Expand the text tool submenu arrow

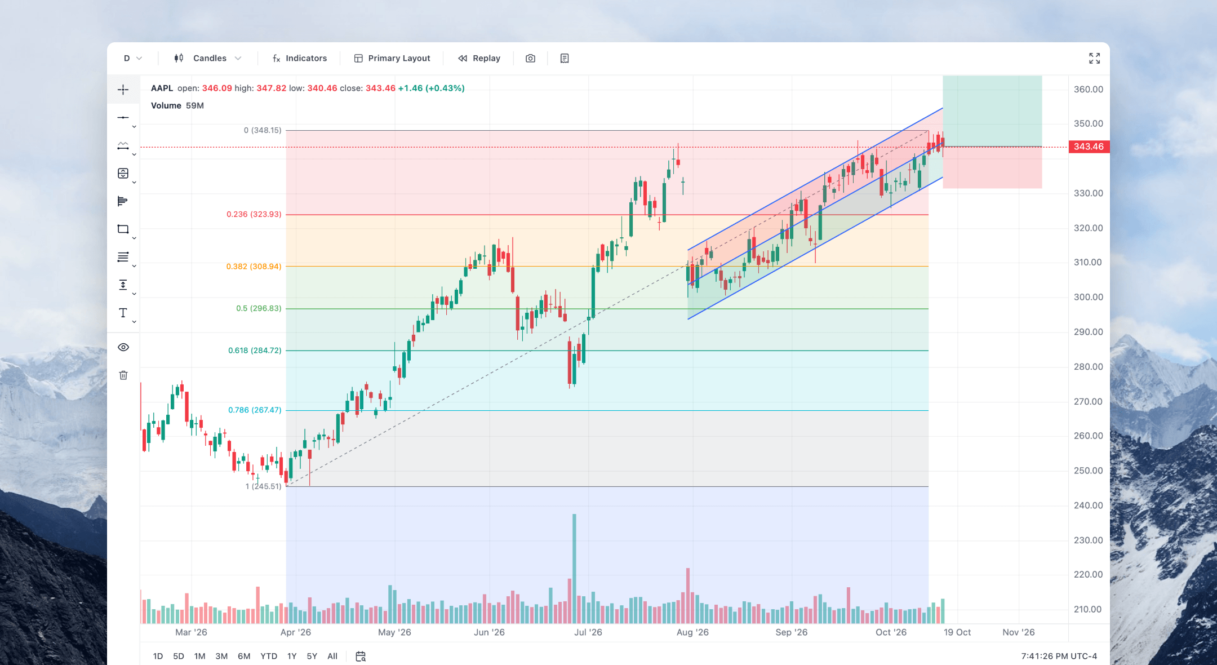tap(134, 322)
